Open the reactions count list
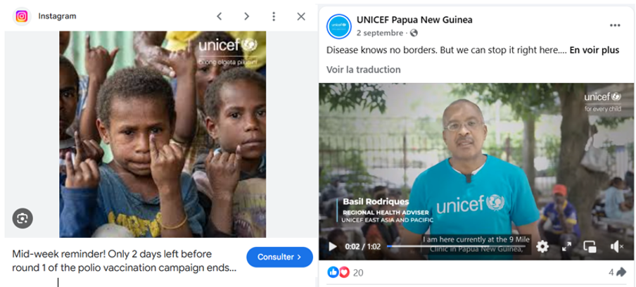Screen dimensions: 636x287 pyautogui.click(x=345, y=273)
